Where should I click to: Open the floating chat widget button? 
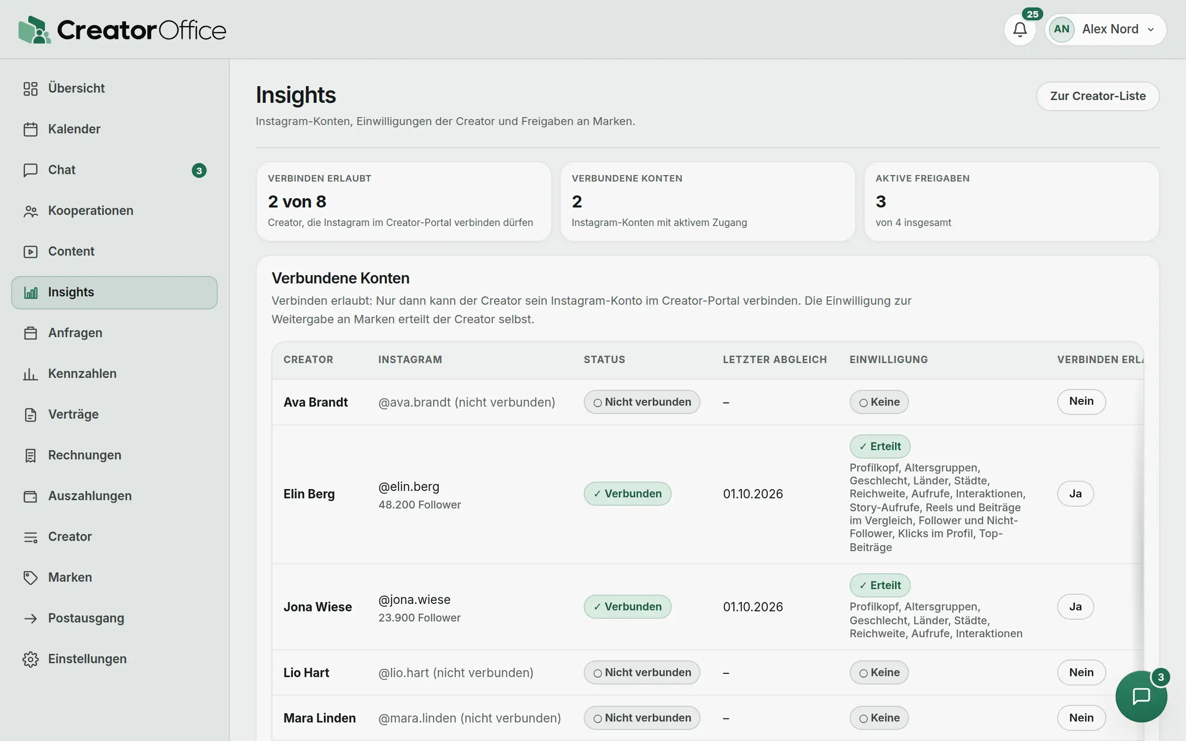coord(1141,697)
